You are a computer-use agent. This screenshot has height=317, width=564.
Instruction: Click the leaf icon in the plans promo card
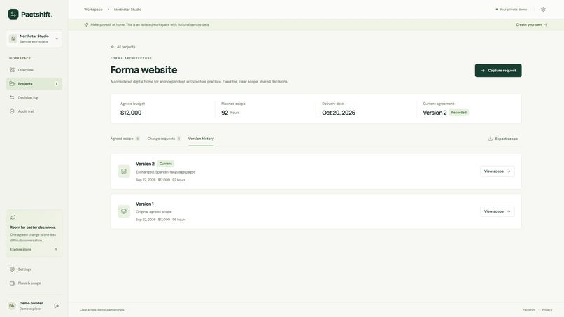coord(13,218)
